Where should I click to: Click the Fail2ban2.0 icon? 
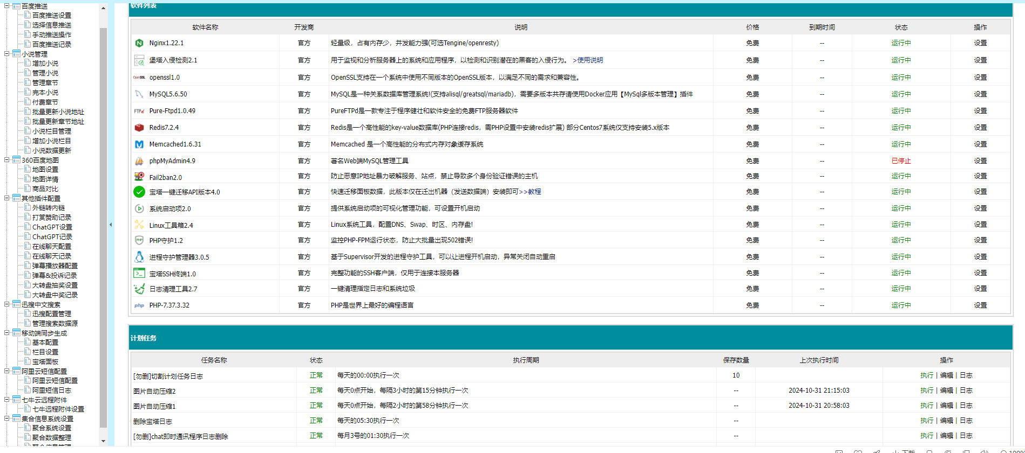click(139, 176)
